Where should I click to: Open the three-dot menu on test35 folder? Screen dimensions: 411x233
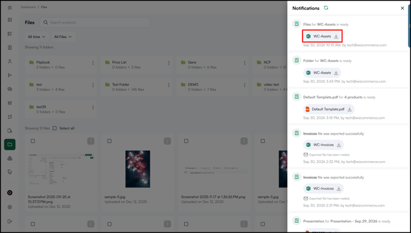point(93,108)
